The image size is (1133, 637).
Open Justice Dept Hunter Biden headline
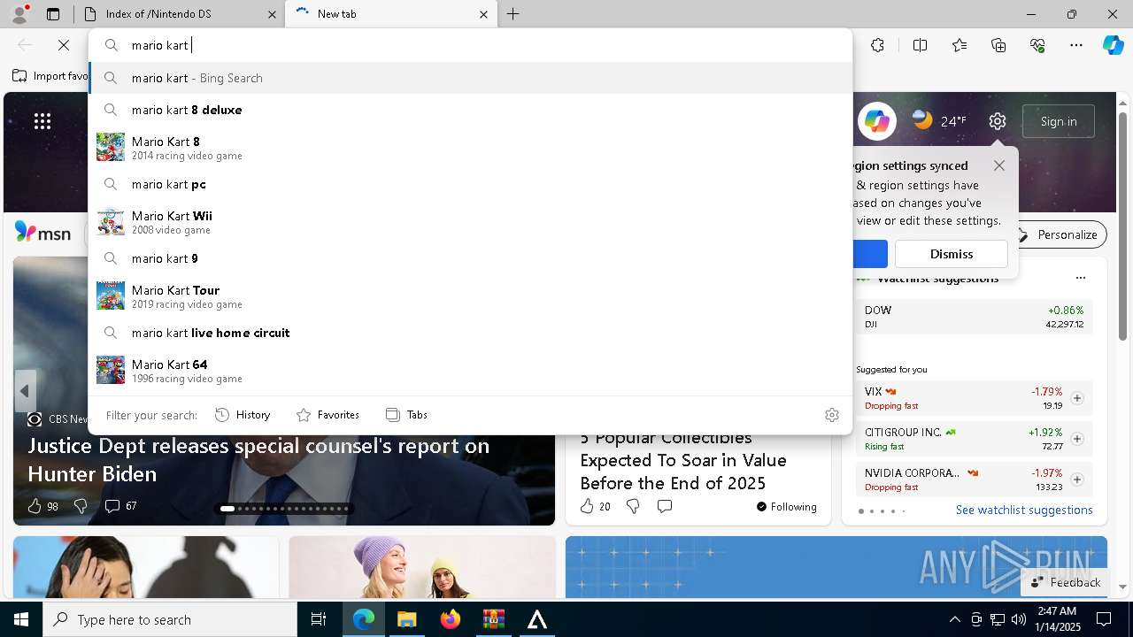pyautogui.click(x=258, y=459)
